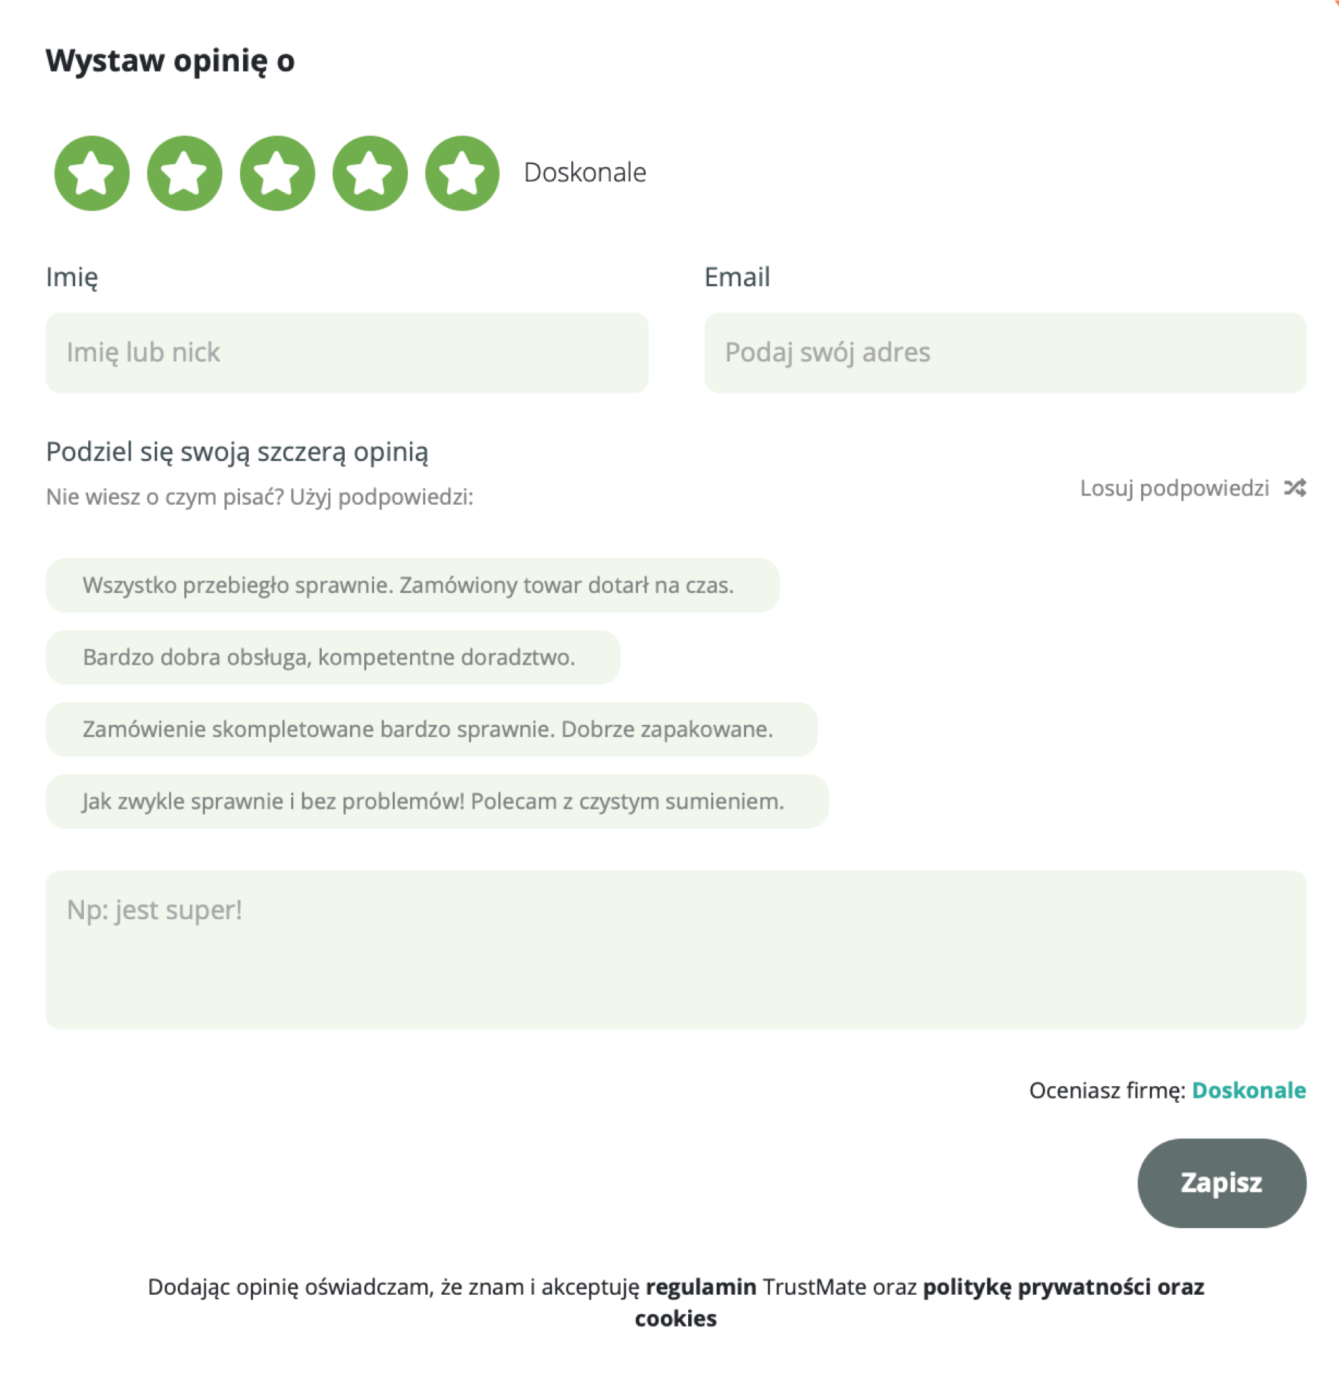Pick the 'Wszystko przebiegło sprawnie' suggestion
The image size is (1339, 1378).
point(412,585)
